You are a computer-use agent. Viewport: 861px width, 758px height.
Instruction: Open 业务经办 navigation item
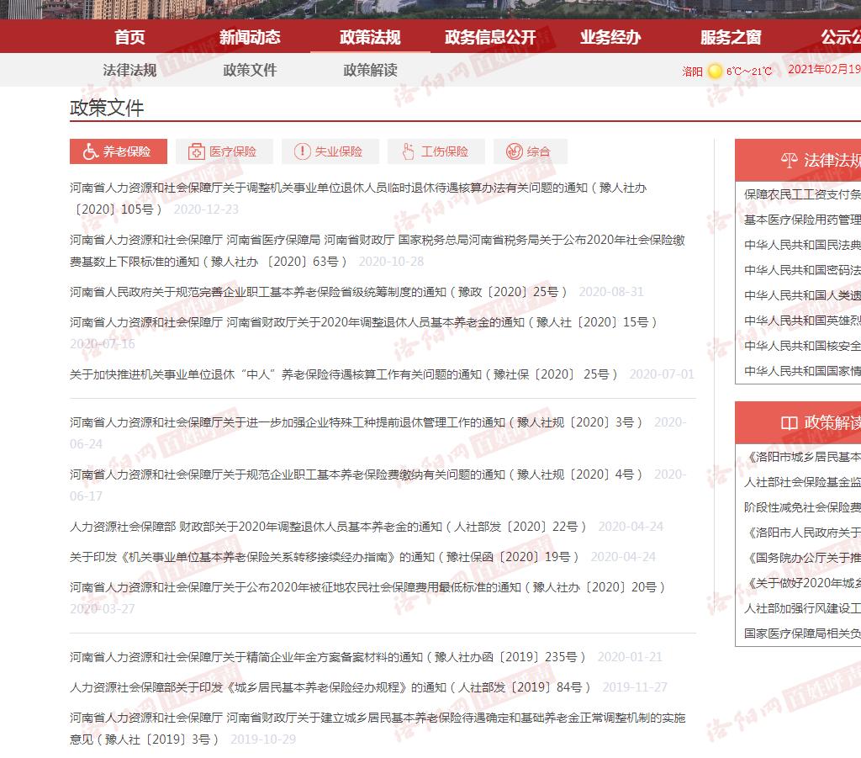[610, 37]
